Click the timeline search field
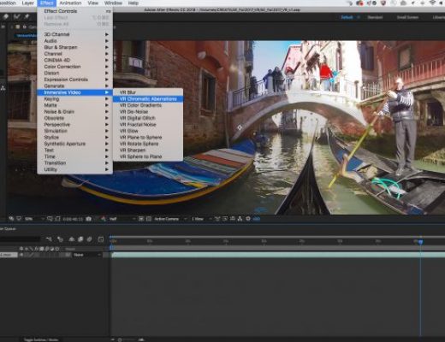Image resolution: width=445 pixels, height=342 pixels. (x=20, y=239)
